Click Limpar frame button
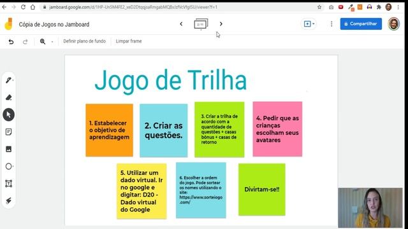Screen dimensions: 408x229 click(x=129, y=41)
